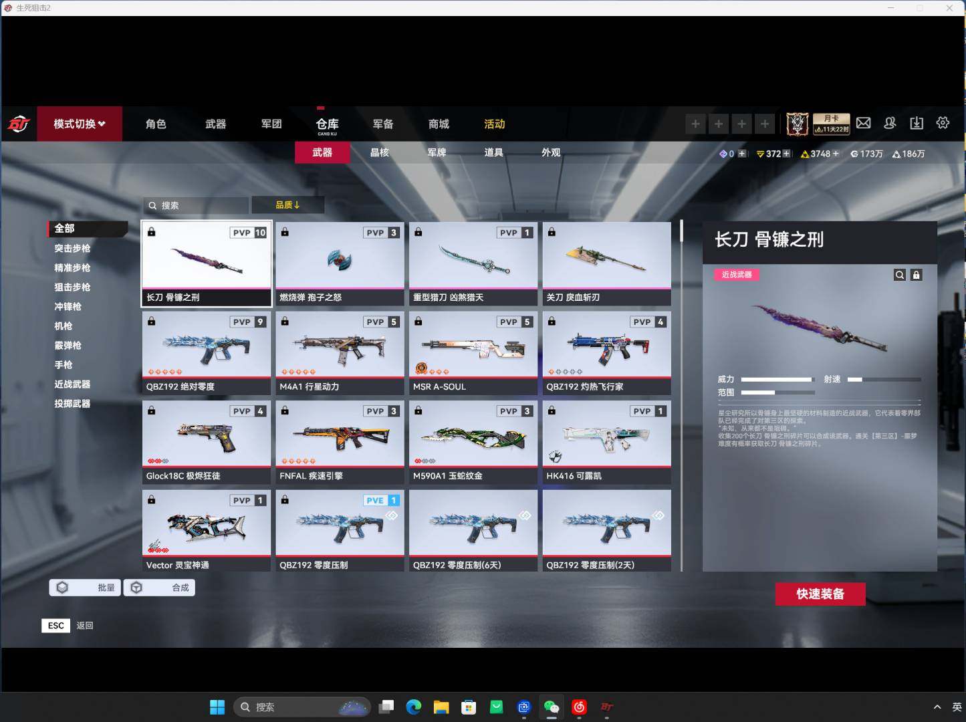Go to the 军团 tab
966x722 pixels.
[271, 124]
